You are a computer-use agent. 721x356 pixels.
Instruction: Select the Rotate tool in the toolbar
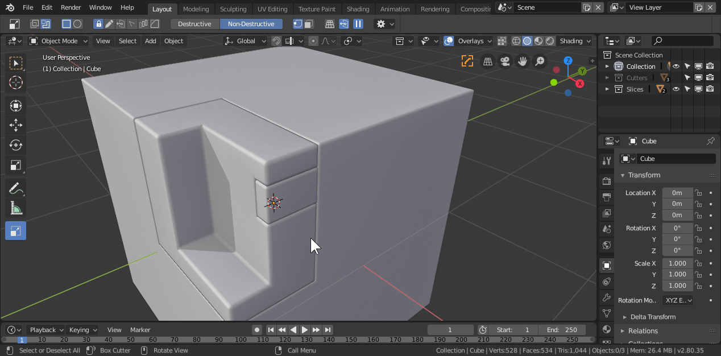(x=16, y=145)
